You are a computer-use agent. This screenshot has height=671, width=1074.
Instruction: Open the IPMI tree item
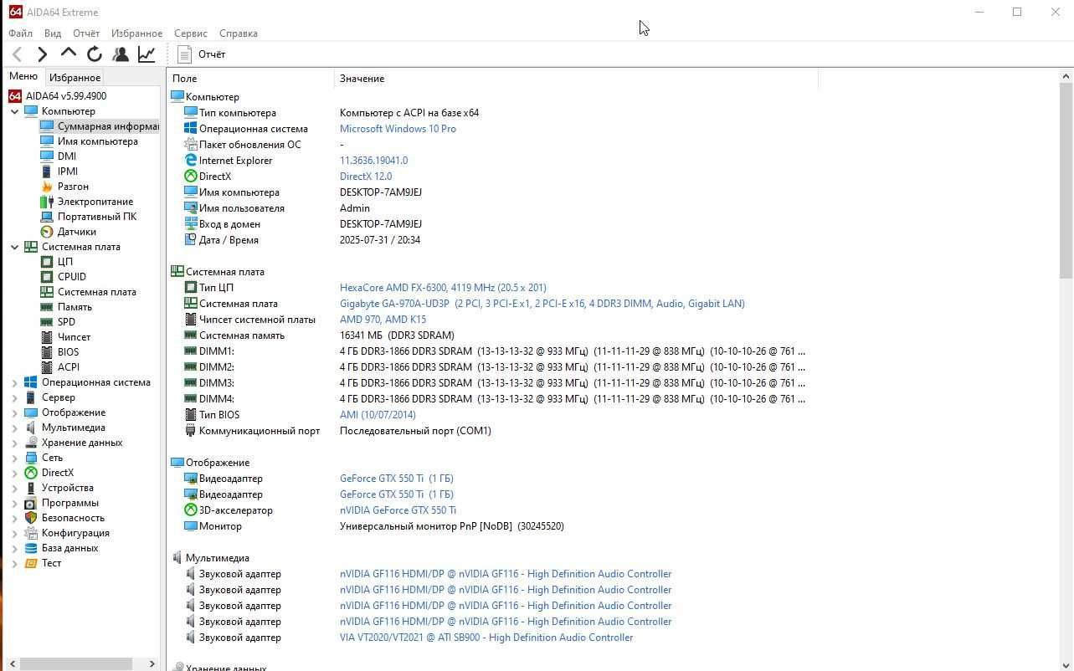68,172
